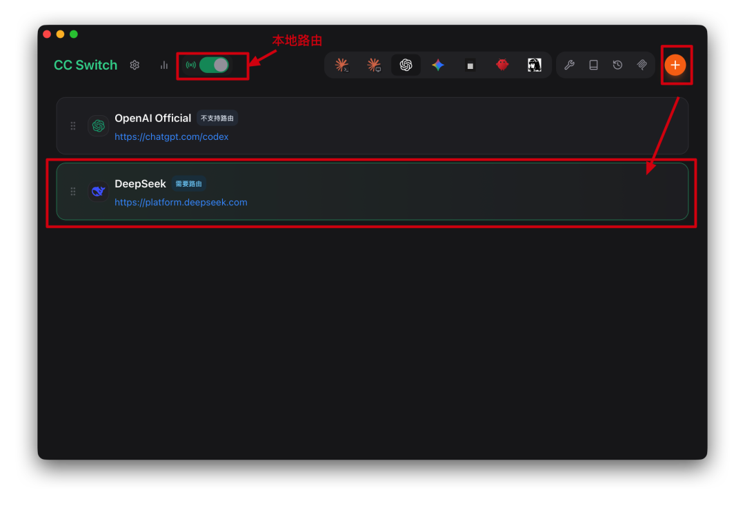This screenshot has width=745, height=510.
Task: Close the window with red button
Action: click(47, 34)
